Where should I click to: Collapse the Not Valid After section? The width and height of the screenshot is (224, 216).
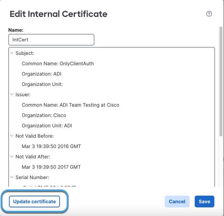(12, 157)
